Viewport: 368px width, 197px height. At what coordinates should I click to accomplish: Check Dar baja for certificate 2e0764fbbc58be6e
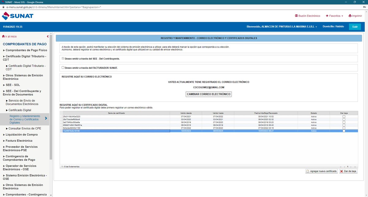click(x=344, y=122)
